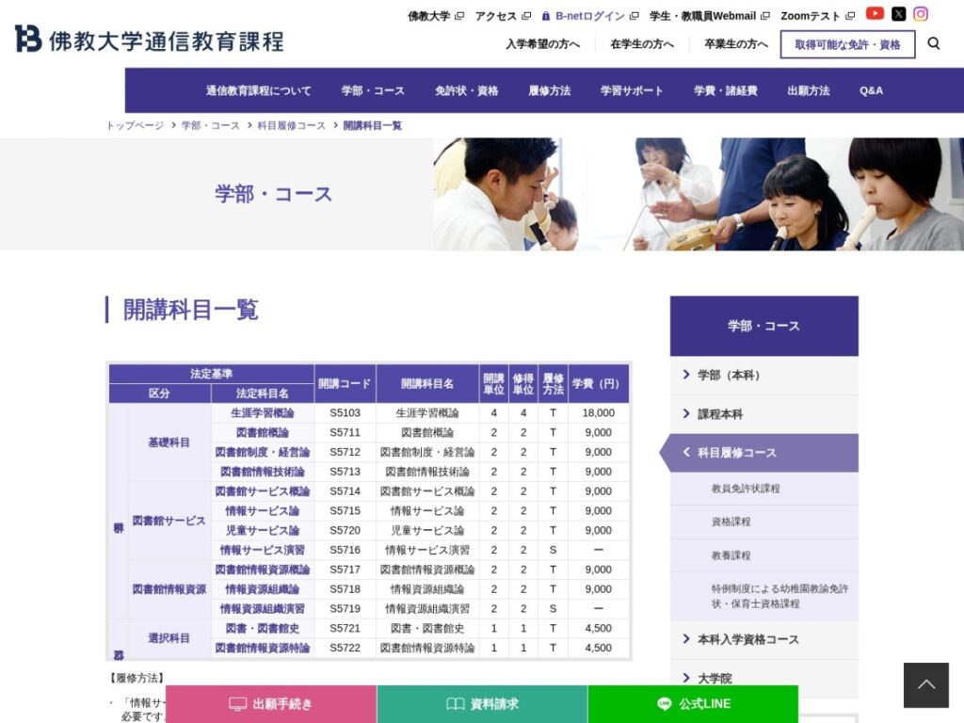This screenshot has width=964, height=723.
Task: Expand sidebar 学部（本科） item
Action: click(x=763, y=375)
